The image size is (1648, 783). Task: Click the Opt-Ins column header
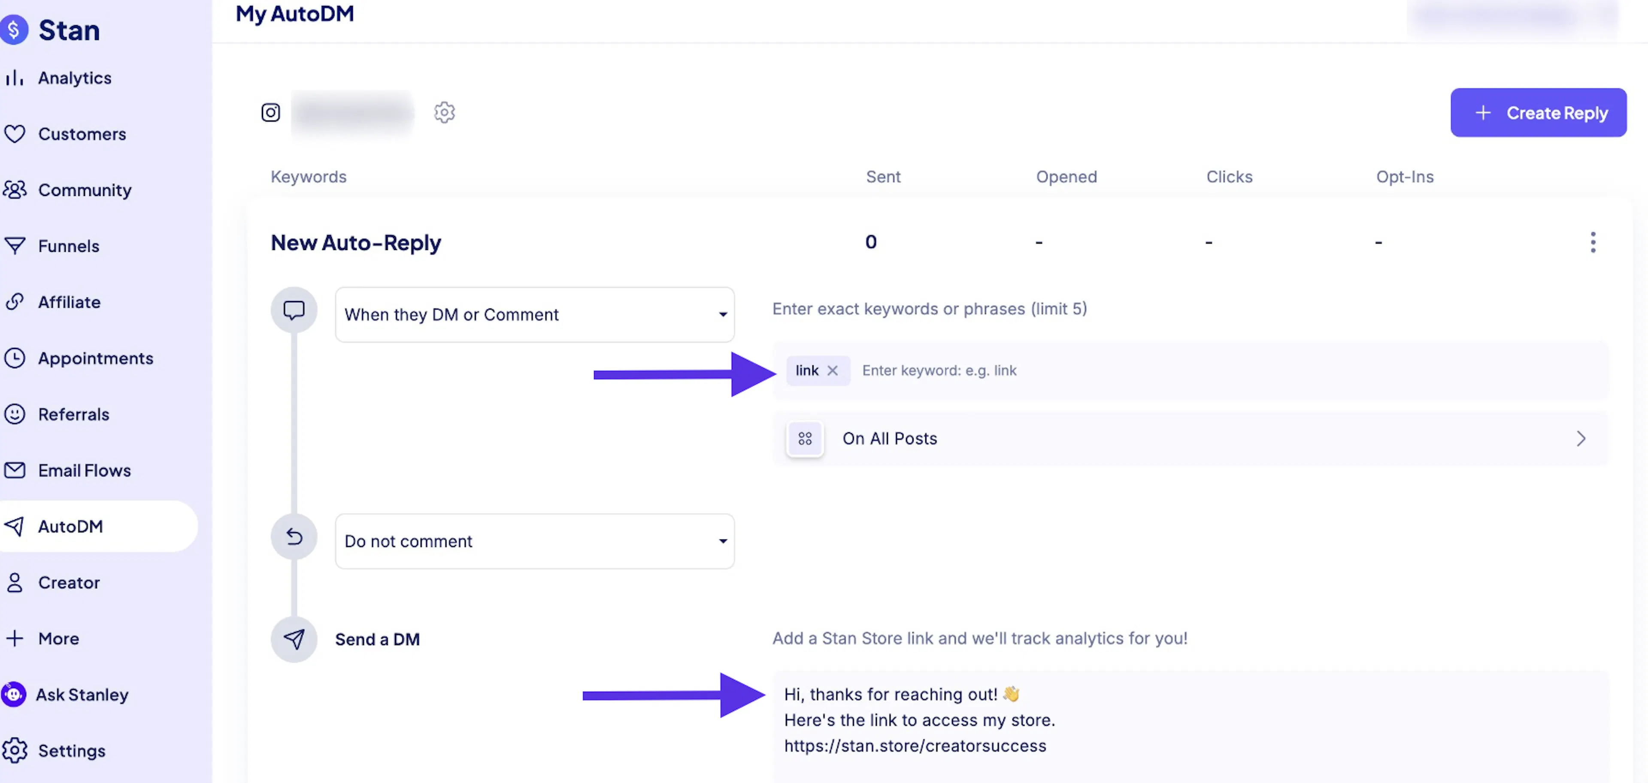1404,176
